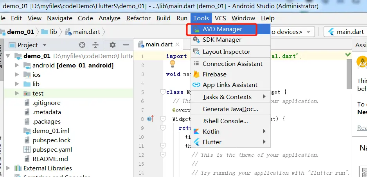Click lib breadcrumb in navigation bar

point(49,32)
